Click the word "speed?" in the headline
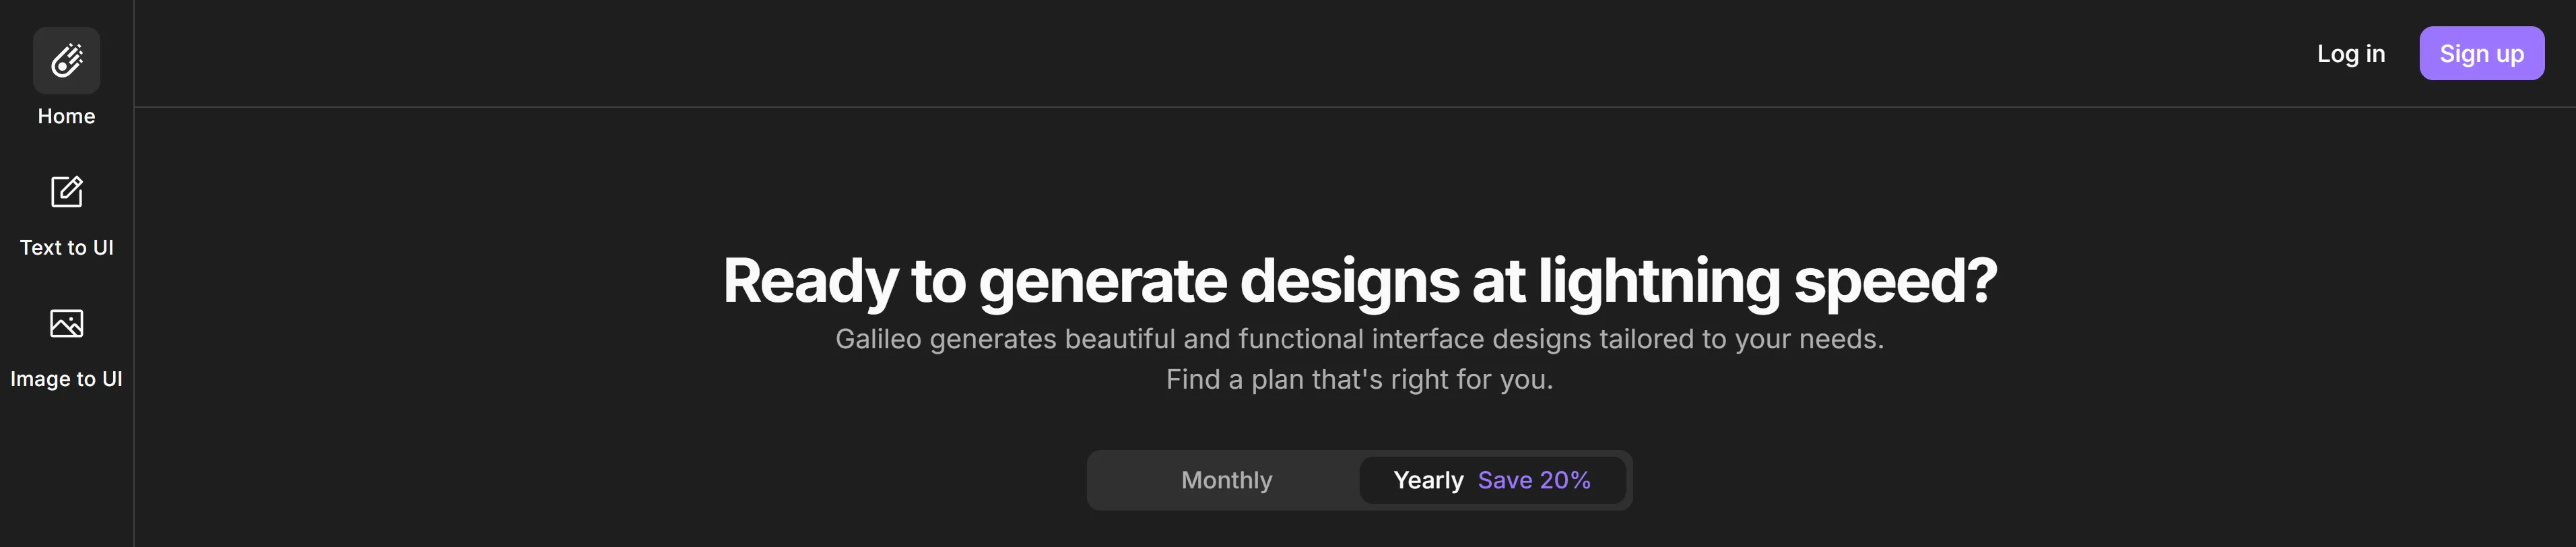The width and height of the screenshot is (2576, 547). pyautogui.click(x=1895, y=280)
